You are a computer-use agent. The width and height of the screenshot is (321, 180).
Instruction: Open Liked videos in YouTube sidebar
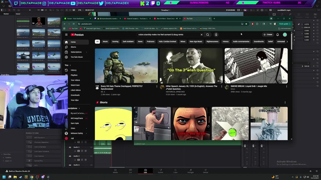pyautogui.click(x=75, y=90)
